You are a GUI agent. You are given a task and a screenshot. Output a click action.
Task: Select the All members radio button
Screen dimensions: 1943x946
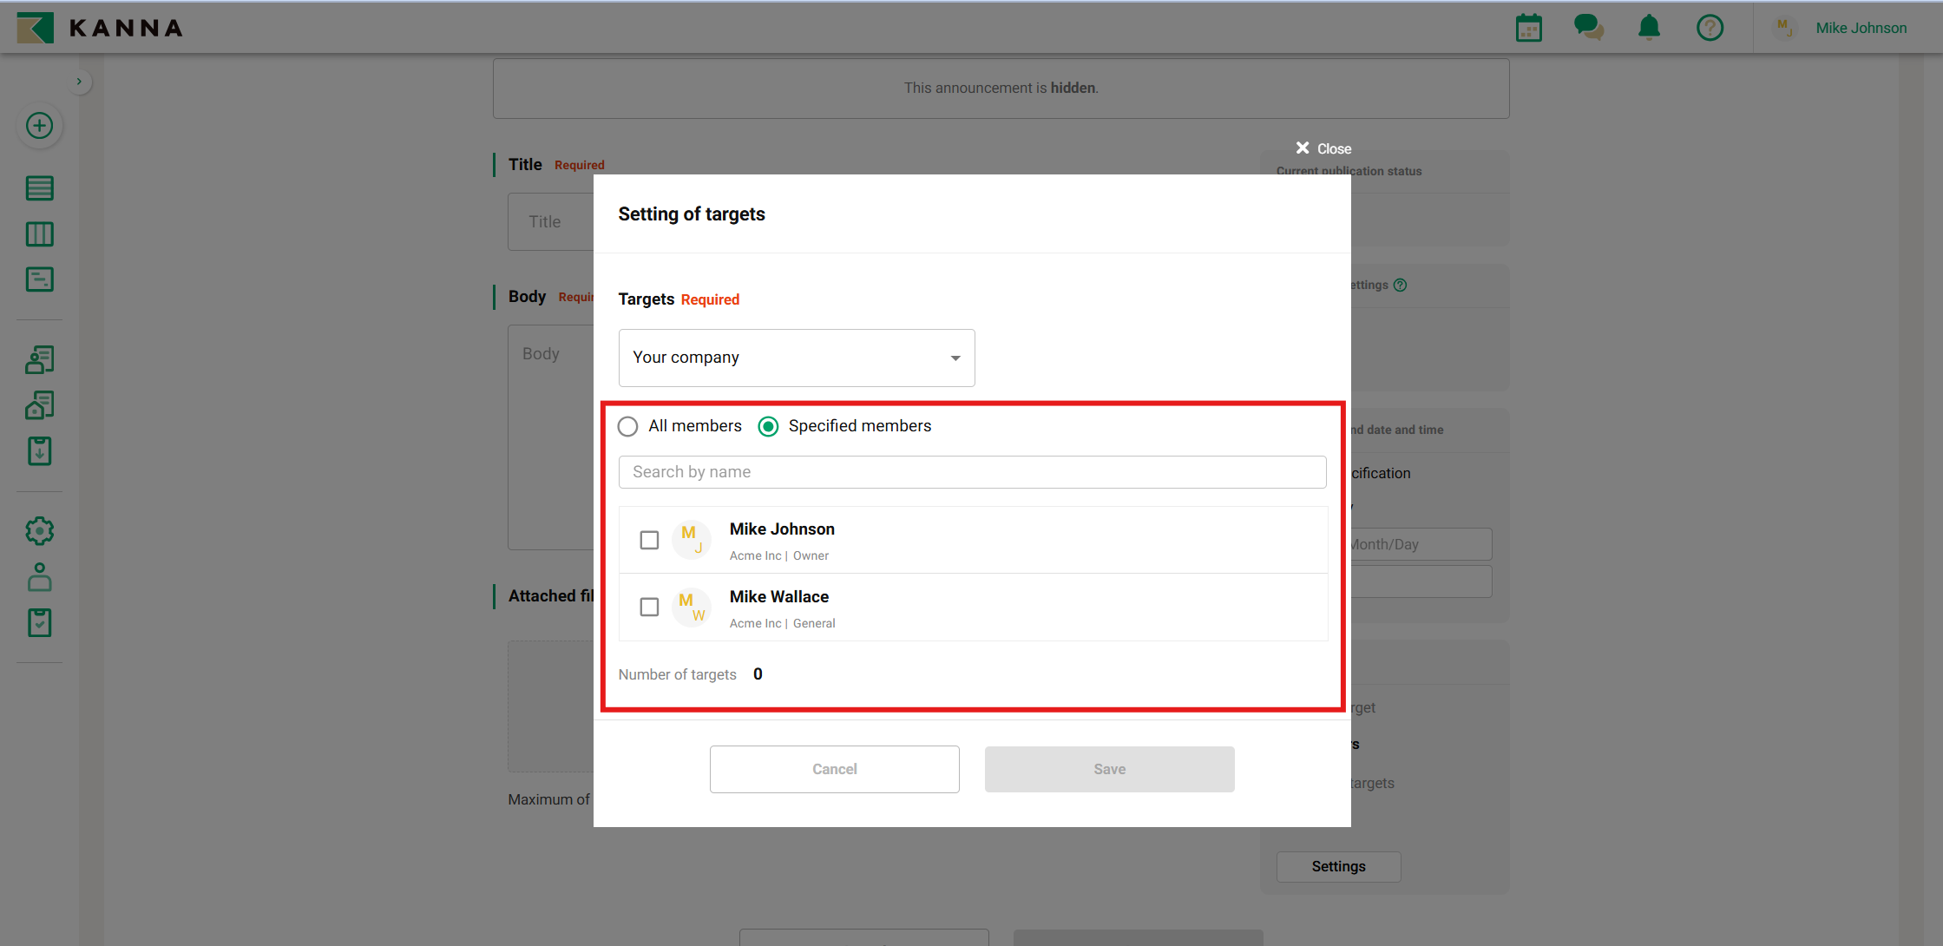tap(627, 426)
